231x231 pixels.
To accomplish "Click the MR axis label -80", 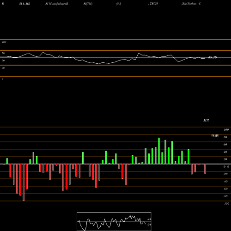I will 225,196.
